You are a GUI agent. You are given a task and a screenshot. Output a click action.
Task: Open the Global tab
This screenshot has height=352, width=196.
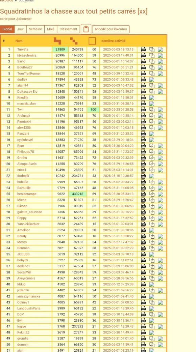click(7, 29)
